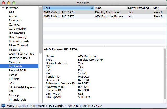Open the Bluetooth section
This screenshot has width=167, height=109.
pos(15,20)
